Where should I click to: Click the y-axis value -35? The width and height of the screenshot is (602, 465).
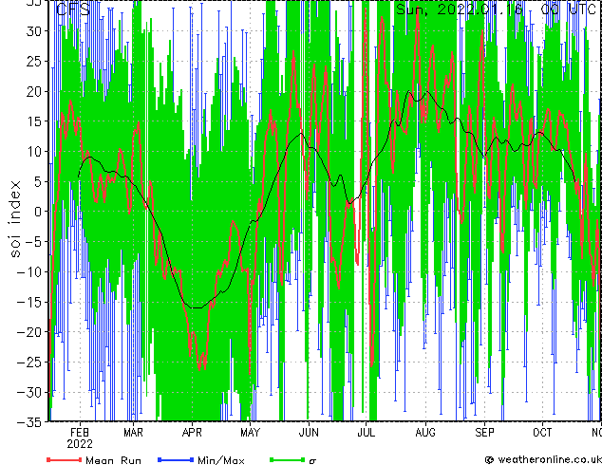[29, 422]
